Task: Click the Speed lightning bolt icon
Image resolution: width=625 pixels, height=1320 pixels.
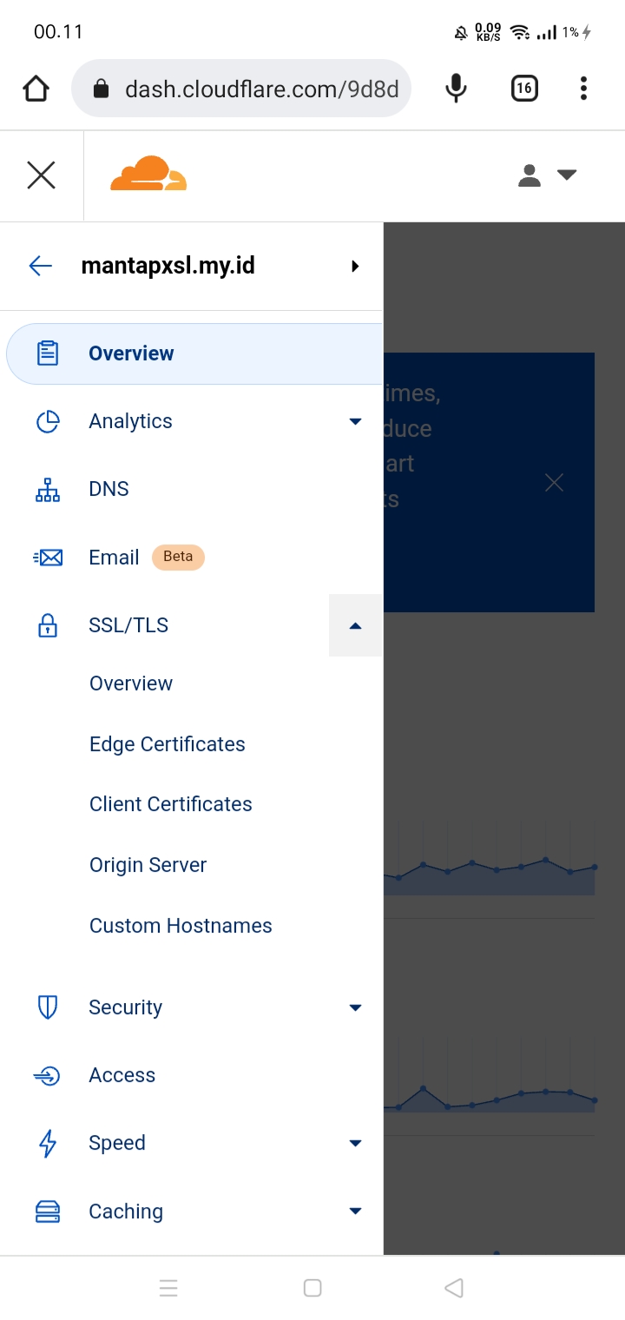Action: point(48,1144)
